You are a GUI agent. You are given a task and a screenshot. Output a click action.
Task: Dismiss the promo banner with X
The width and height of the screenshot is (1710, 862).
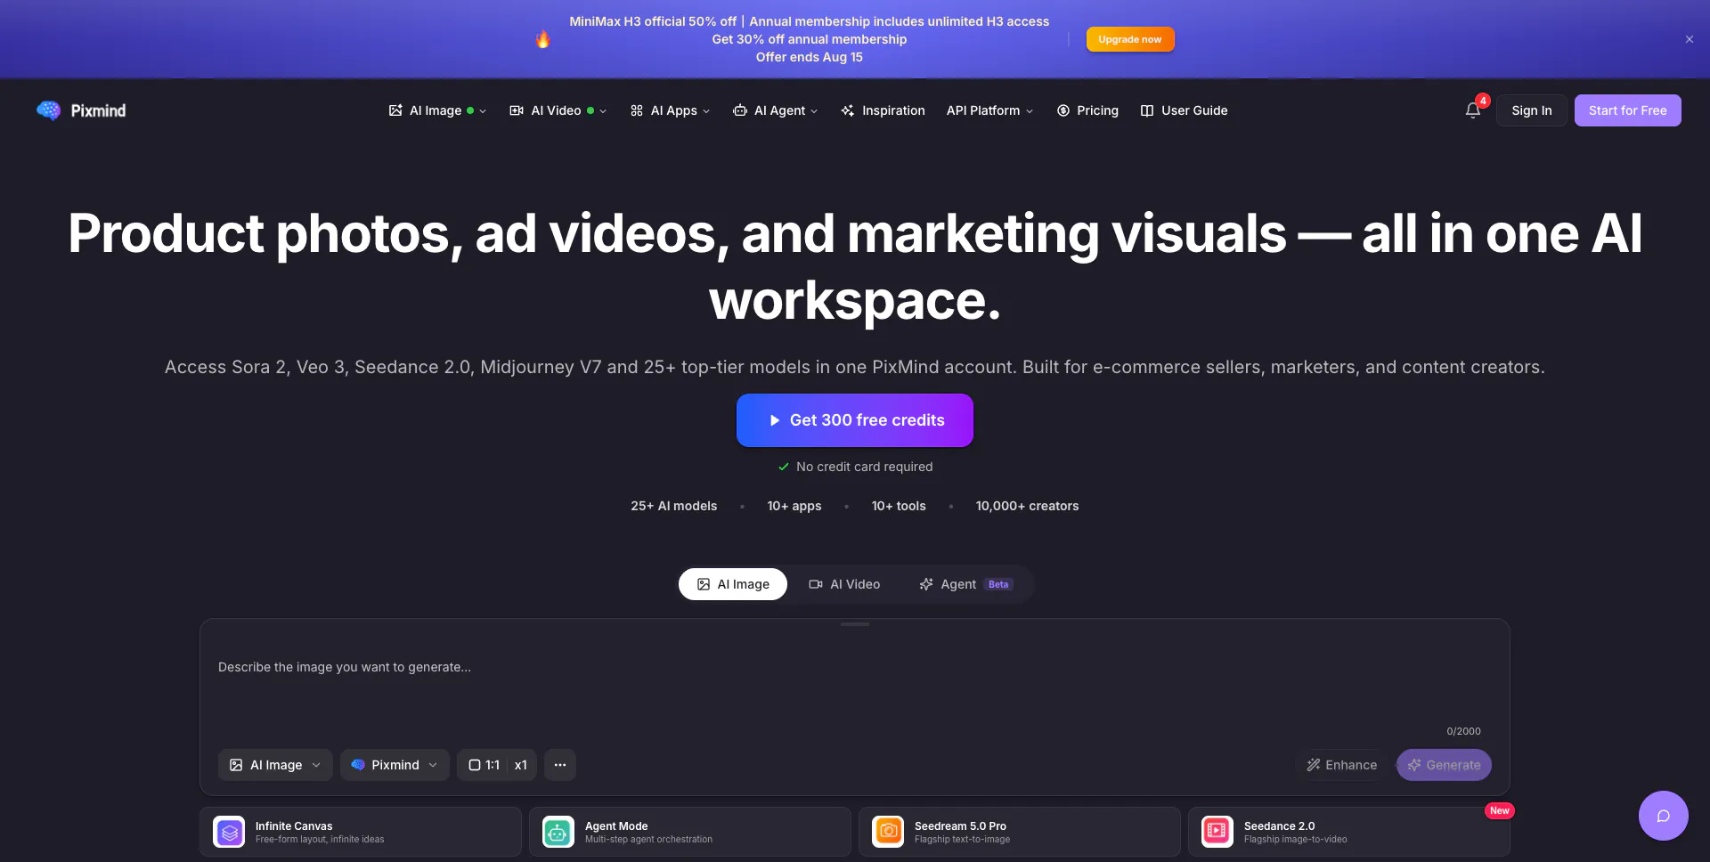[x=1690, y=39]
